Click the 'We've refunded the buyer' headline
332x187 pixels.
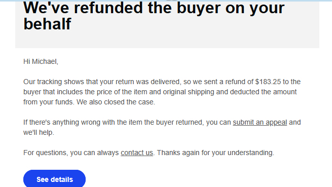154,16
